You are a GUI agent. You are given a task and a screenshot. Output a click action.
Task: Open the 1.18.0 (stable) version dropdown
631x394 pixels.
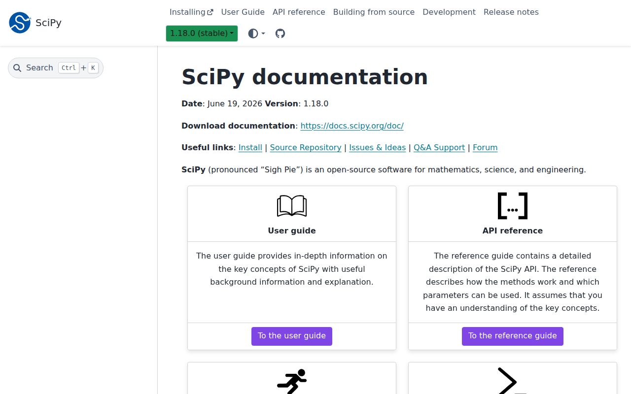(x=202, y=33)
